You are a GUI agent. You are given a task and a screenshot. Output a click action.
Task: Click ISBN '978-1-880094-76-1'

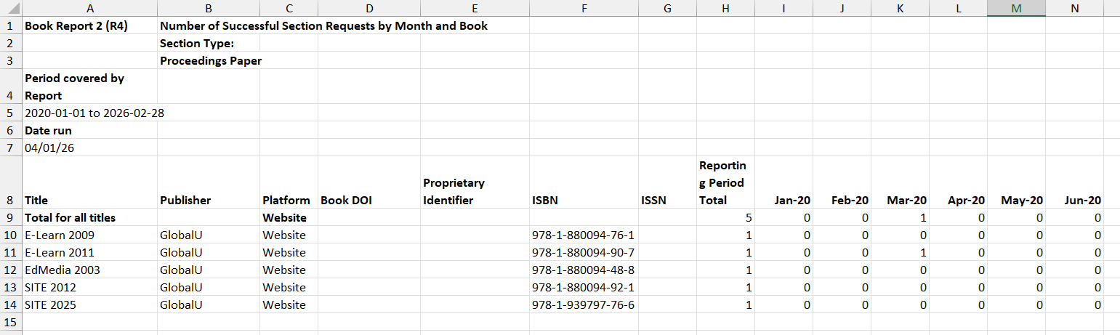pos(584,235)
